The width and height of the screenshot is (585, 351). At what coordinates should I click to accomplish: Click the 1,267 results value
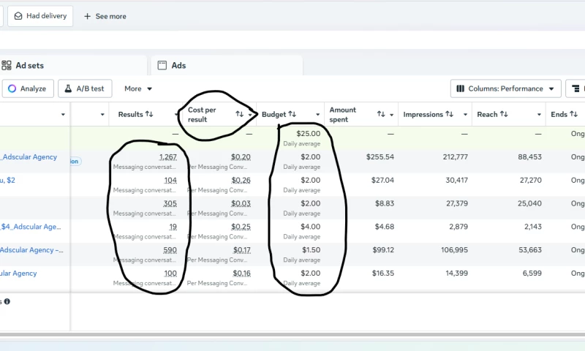tap(168, 157)
